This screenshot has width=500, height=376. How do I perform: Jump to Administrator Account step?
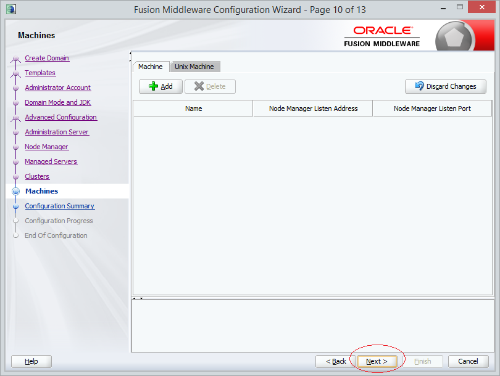click(58, 88)
